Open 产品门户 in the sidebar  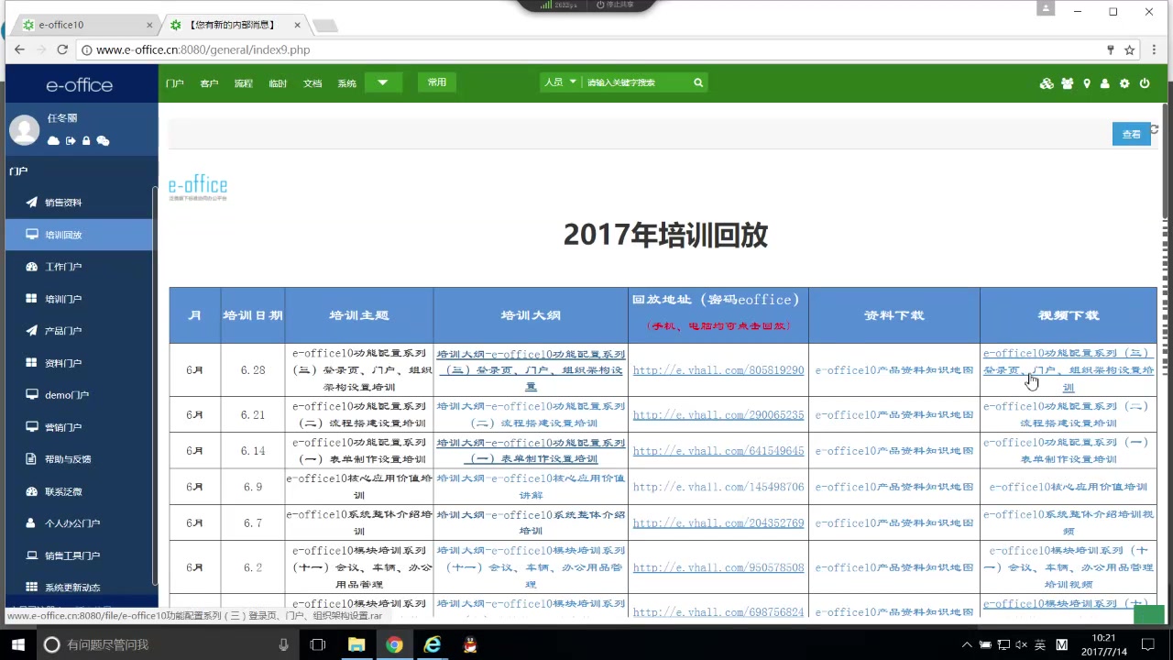click(x=79, y=331)
